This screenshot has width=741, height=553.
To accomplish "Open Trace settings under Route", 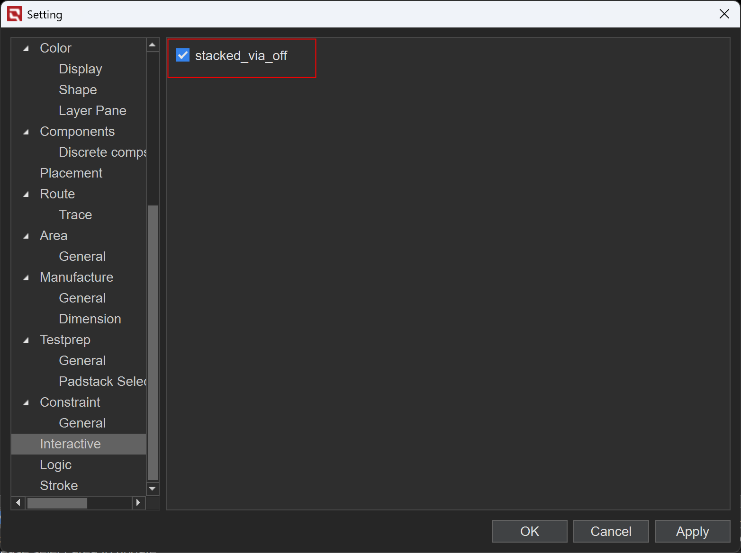I will click(75, 215).
